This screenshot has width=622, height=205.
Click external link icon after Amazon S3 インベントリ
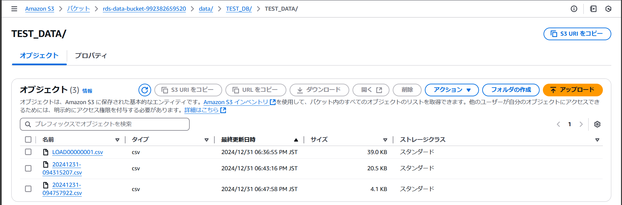point(273,102)
